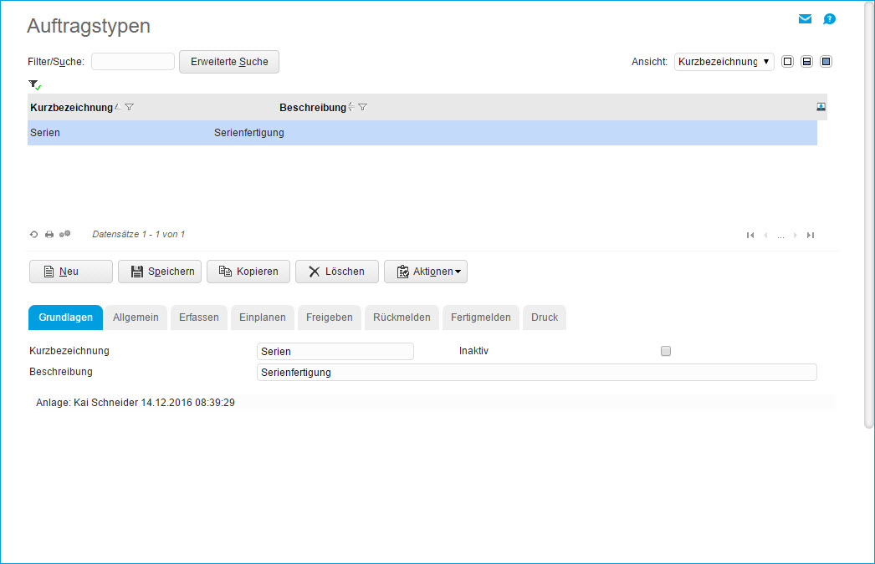The width and height of the screenshot is (875, 564).
Task: Switch to split layout view button
Action: pos(806,62)
